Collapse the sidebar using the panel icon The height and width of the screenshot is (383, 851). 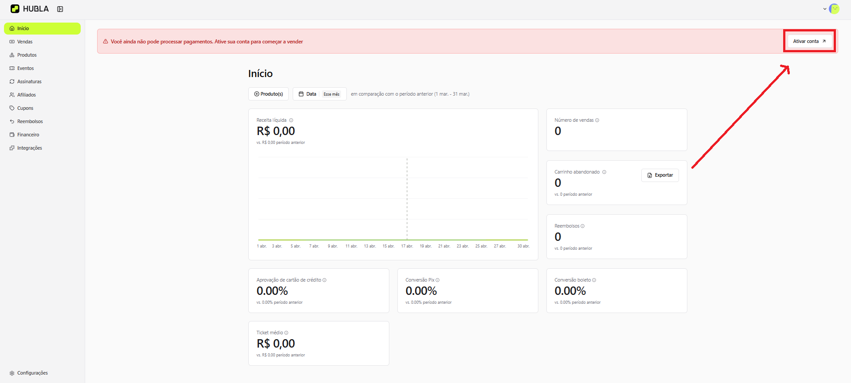click(60, 9)
